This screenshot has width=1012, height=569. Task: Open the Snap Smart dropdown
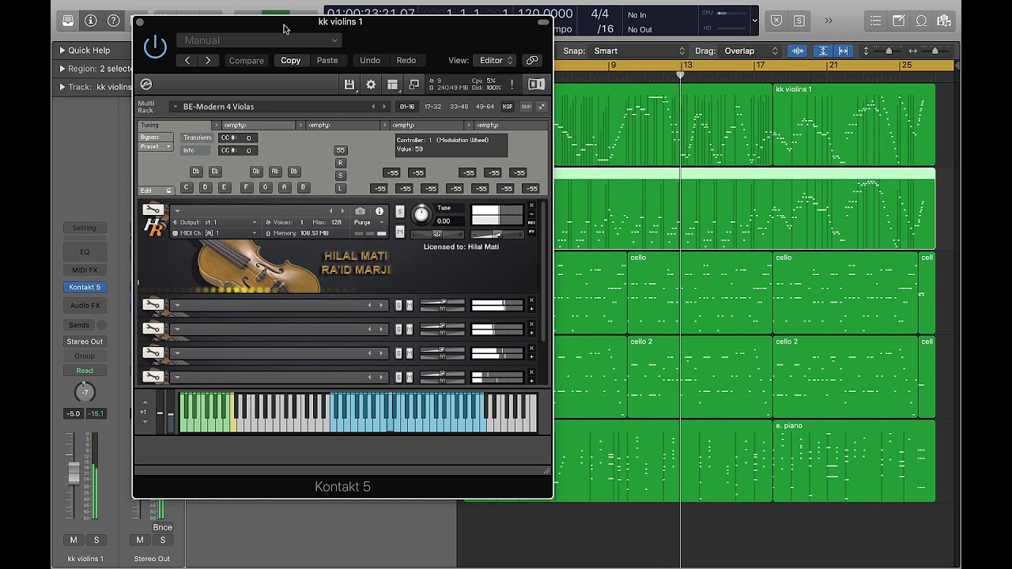639,51
